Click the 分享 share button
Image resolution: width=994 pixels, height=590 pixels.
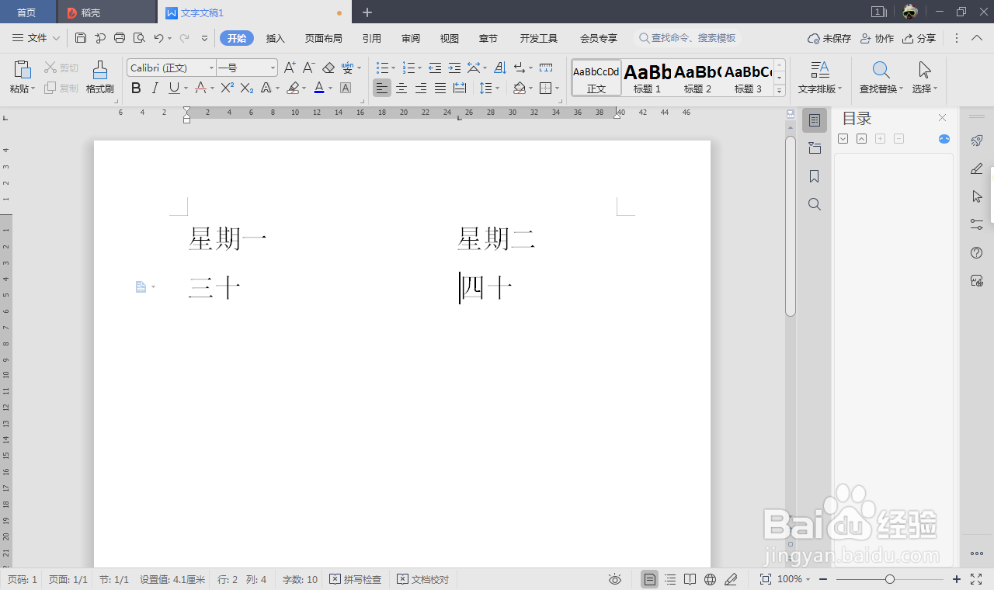[920, 37]
